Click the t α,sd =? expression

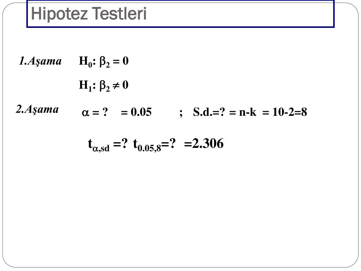pos(108,145)
